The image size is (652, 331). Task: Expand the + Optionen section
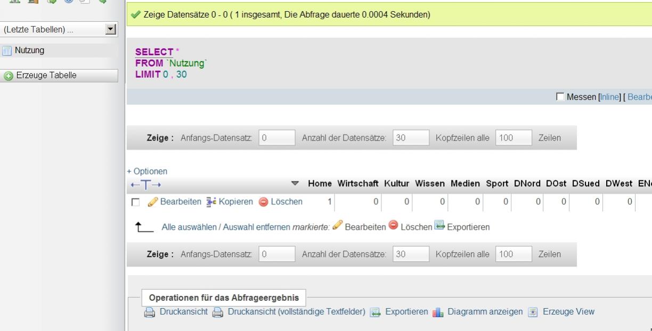tap(147, 171)
